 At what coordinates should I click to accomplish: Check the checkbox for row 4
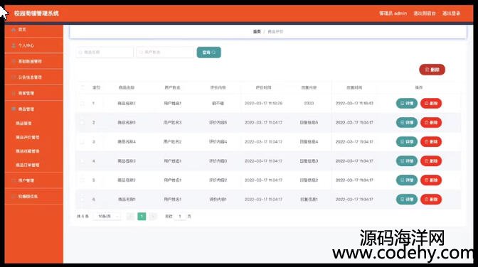[x=83, y=160]
